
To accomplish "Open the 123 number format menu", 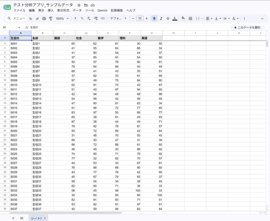I will (102, 18).
